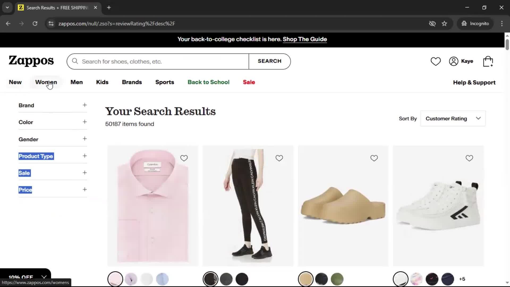Open the Kids menu
The width and height of the screenshot is (510, 287).
coord(102,82)
